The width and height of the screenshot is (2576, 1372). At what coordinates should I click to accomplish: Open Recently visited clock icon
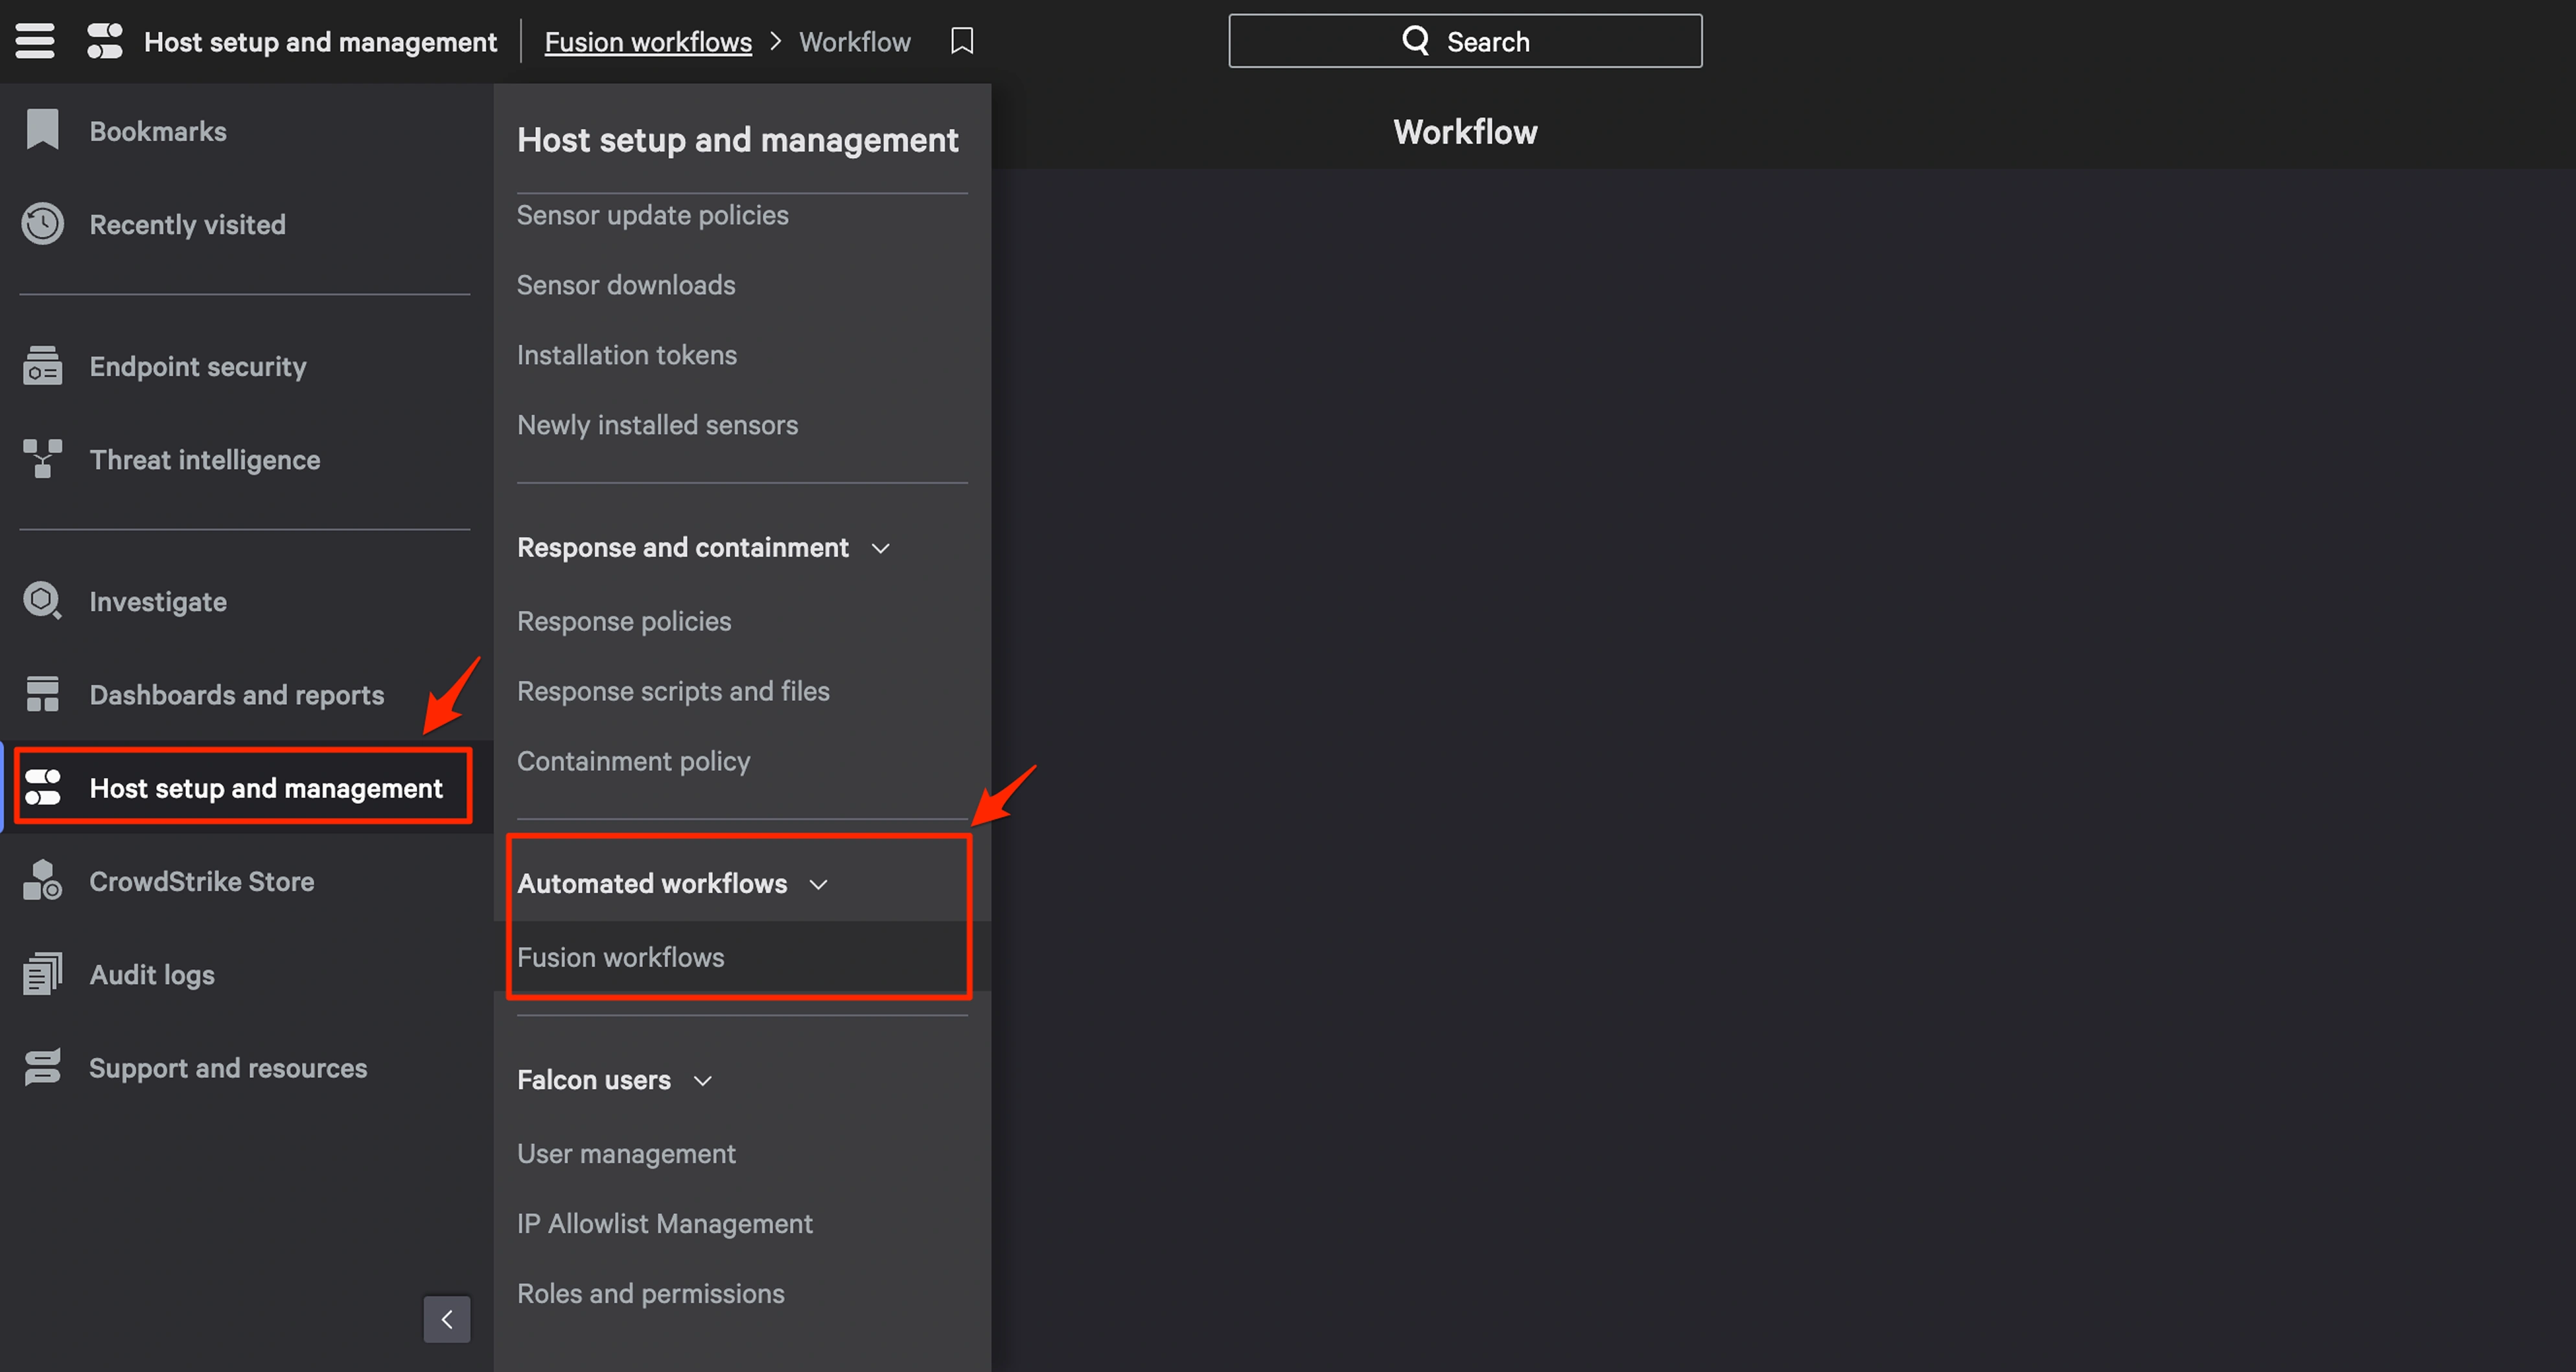(x=42, y=224)
